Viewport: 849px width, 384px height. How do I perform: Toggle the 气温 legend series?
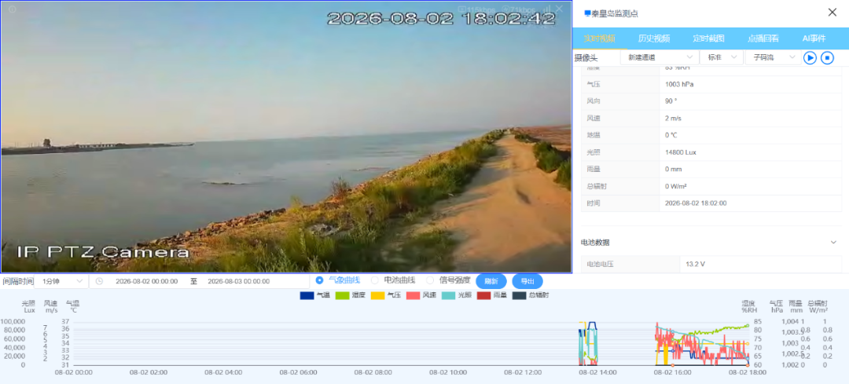314,295
